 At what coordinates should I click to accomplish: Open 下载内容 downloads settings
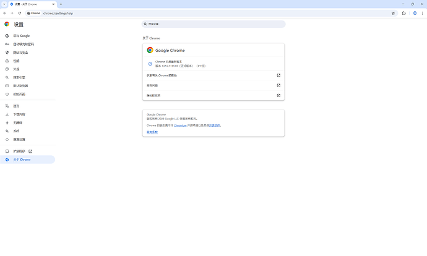(x=27, y=114)
